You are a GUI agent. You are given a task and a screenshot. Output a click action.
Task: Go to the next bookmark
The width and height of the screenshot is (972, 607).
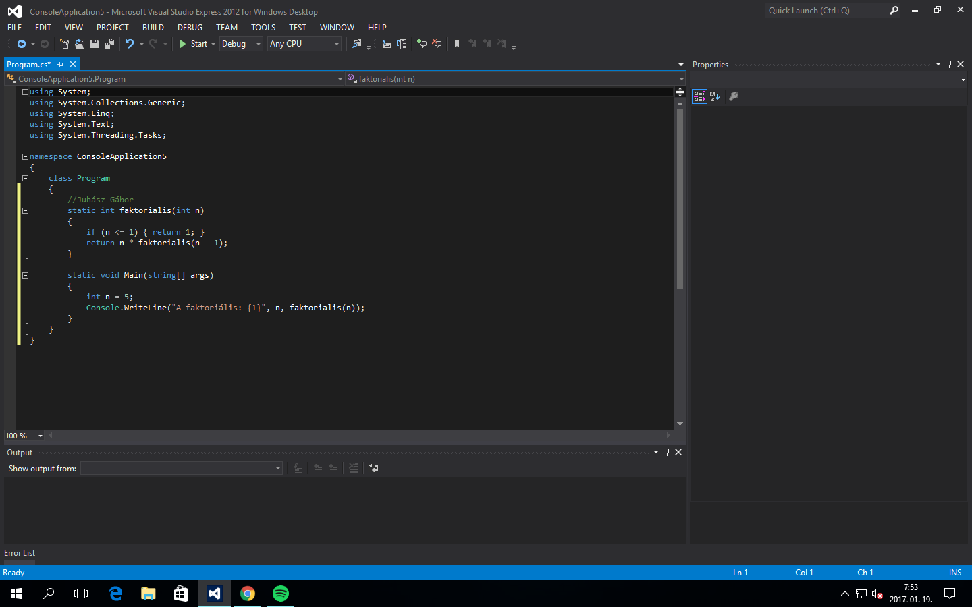pyautogui.click(x=487, y=44)
